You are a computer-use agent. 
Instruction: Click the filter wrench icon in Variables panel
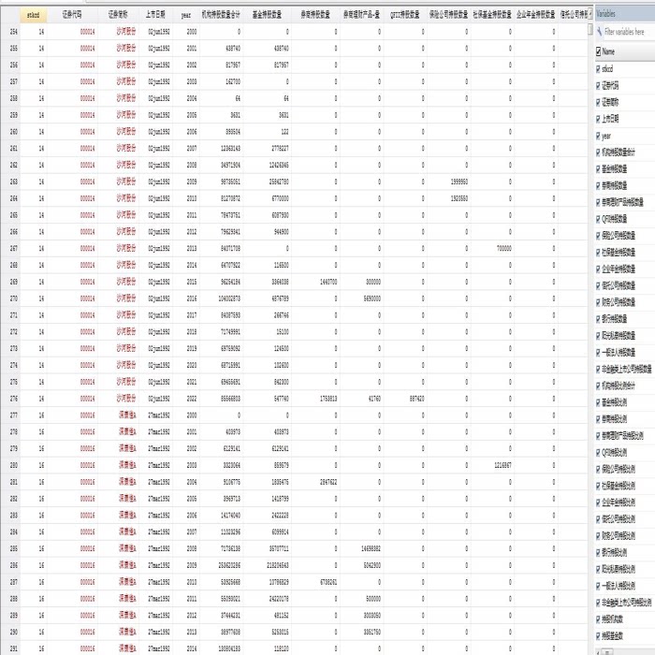tap(599, 31)
